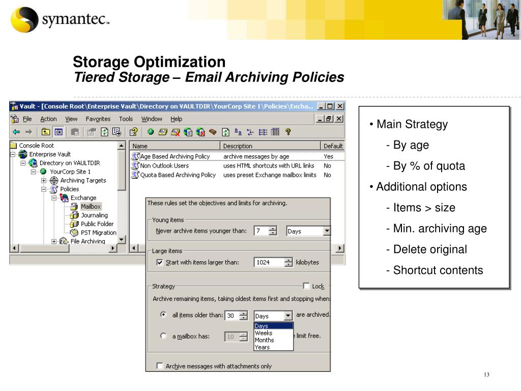Choose Months from the open dropdown list
The height and width of the screenshot is (391, 521).
[273, 340]
